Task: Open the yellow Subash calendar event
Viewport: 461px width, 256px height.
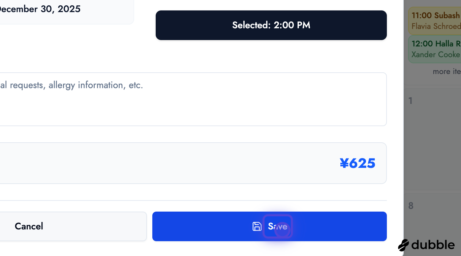Action: pyautogui.click(x=435, y=21)
